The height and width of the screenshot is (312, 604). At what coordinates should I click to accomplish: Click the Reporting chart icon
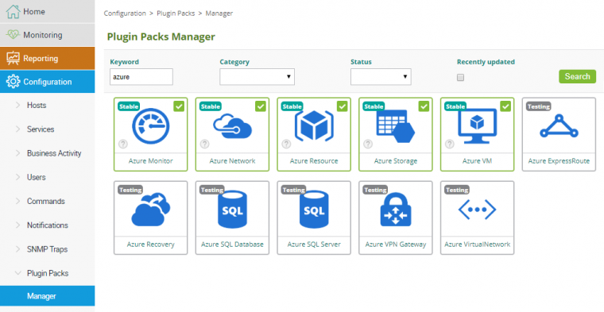[13, 59]
